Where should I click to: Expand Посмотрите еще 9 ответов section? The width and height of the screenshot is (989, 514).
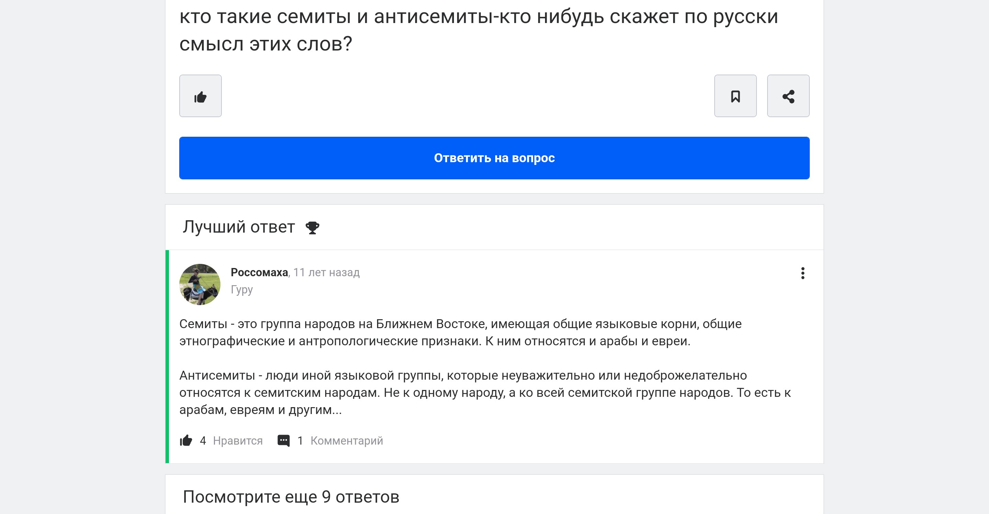tap(291, 497)
